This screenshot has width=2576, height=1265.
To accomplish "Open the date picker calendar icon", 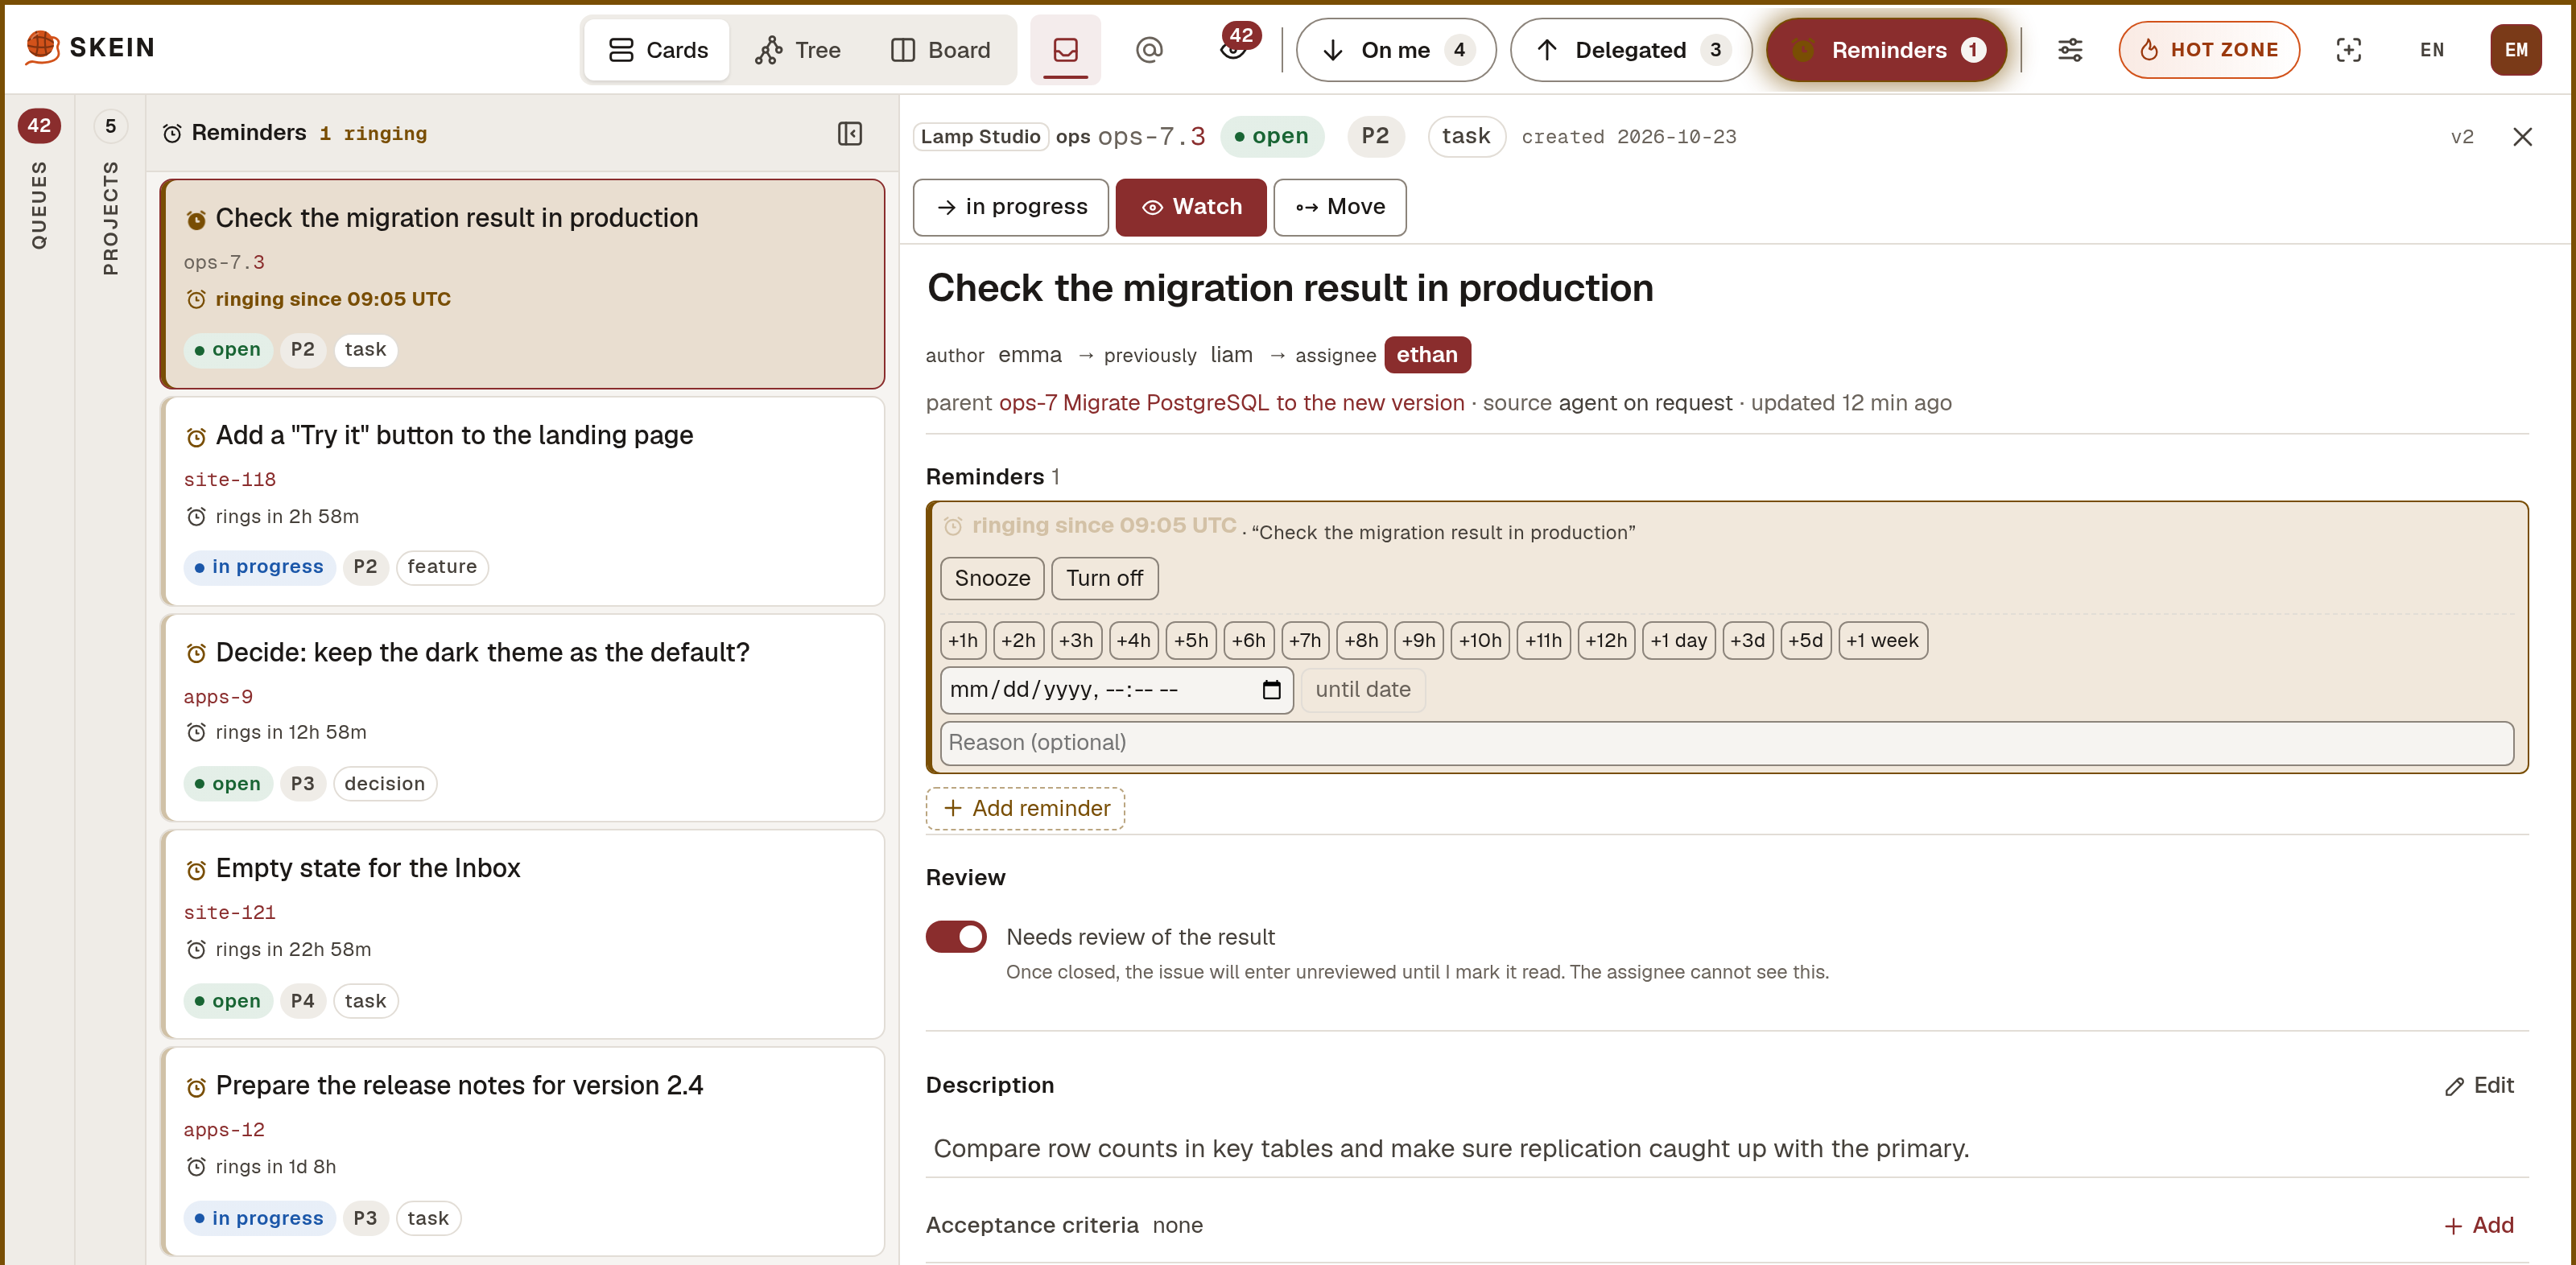I will (x=1271, y=690).
